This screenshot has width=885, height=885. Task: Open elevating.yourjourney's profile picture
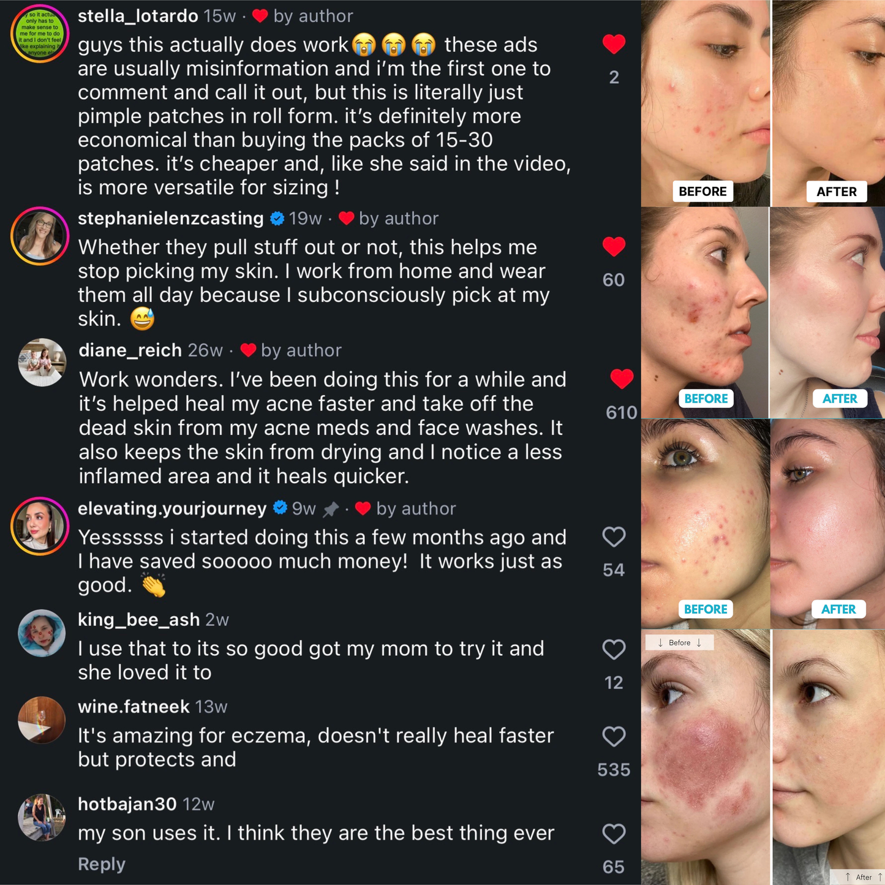pyautogui.click(x=40, y=526)
